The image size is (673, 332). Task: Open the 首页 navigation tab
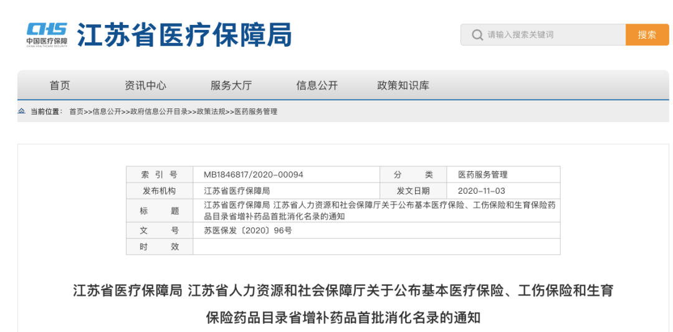coord(60,85)
